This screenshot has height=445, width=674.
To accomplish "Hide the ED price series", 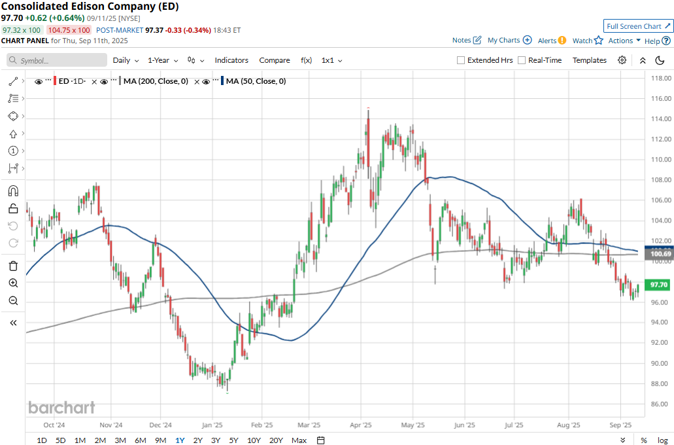I will coord(39,81).
